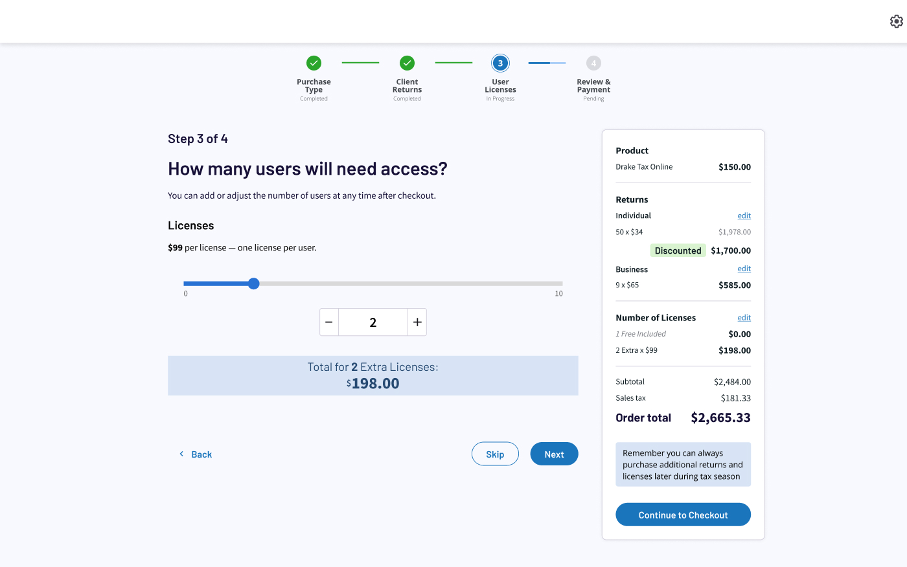Click the Client Returns completed checkmark step
Image resolution: width=907 pixels, height=567 pixels.
pyautogui.click(x=407, y=63)
